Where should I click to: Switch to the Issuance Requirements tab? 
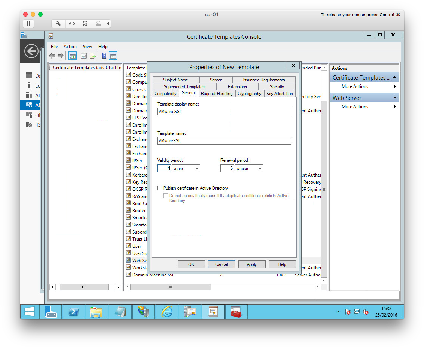(264, 80)
